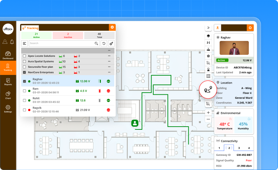Open Tracking panel orange gear settings
The height and width of the screenshot is (170, 278).
112,27
